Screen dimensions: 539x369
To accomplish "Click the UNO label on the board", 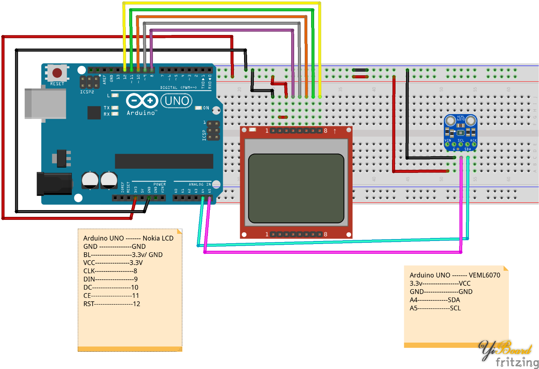I will [177, 101].
